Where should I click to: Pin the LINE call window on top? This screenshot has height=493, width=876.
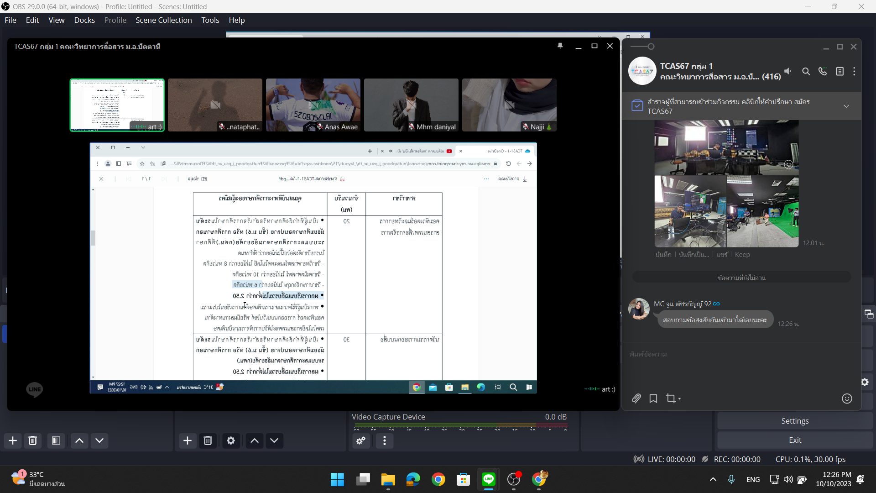click(560, 46)
